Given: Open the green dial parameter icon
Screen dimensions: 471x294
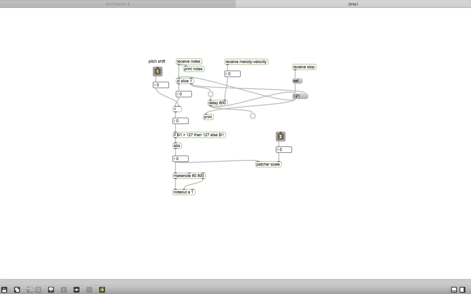Looking at the screenshot, I should [x=102, y=290].
